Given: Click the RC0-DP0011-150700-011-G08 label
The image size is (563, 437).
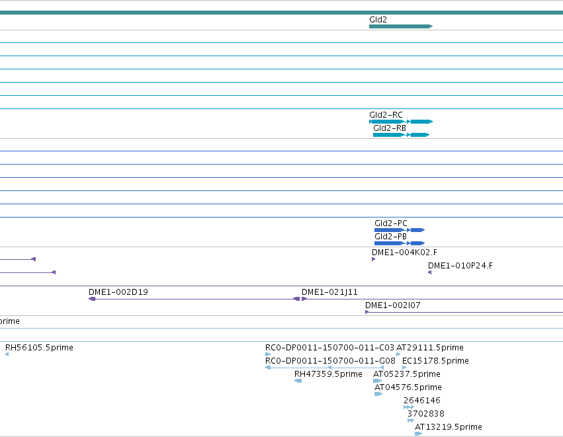Looking at the screenshot, I should (330, 361).
